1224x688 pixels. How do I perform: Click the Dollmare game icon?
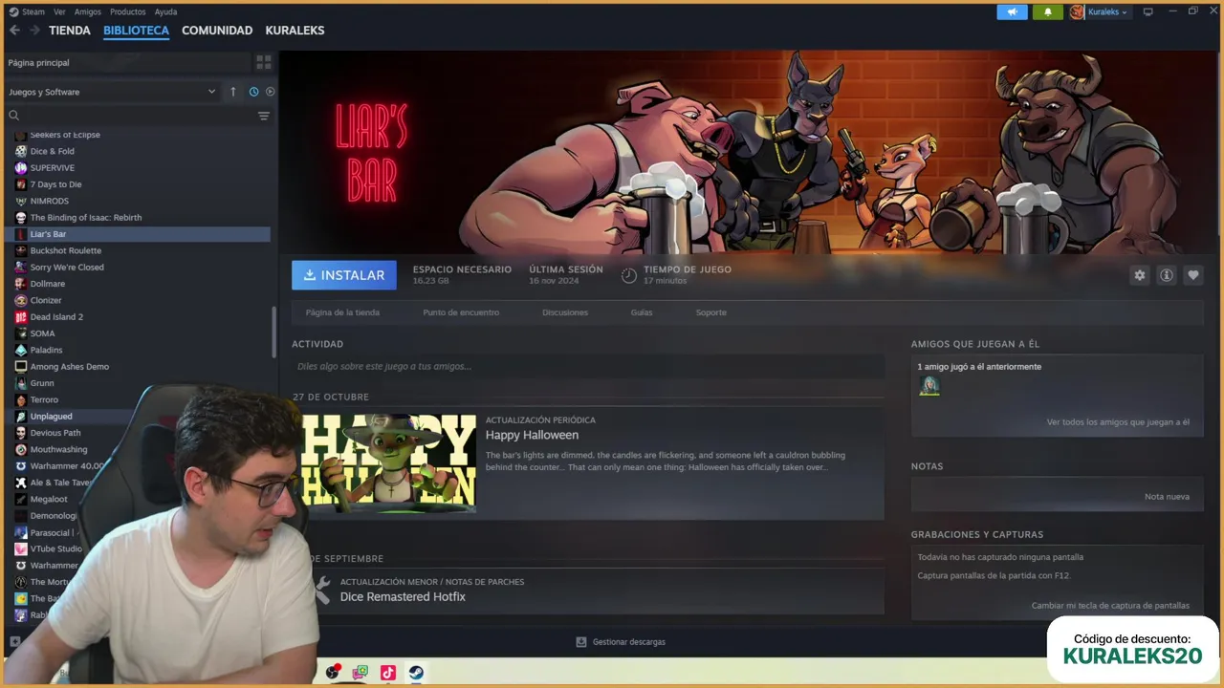click(21, 284)
